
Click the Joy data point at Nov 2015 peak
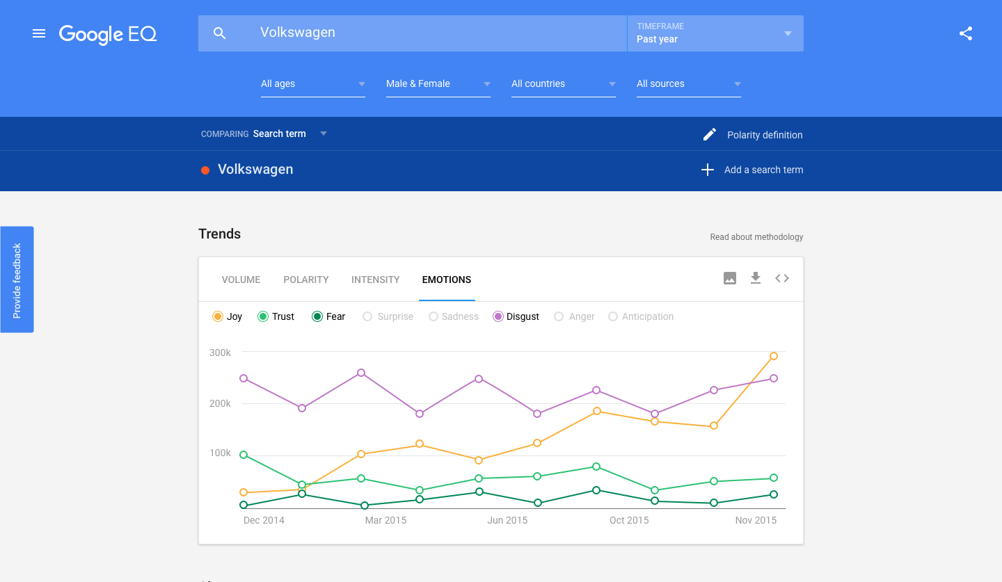[x=773, y=356]
